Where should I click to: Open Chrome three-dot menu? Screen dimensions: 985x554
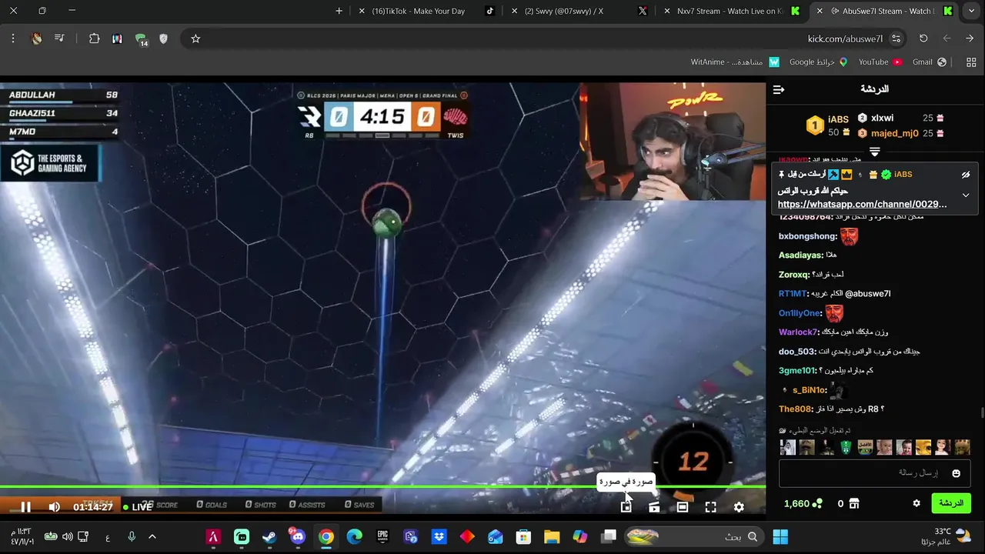point(13,38)
